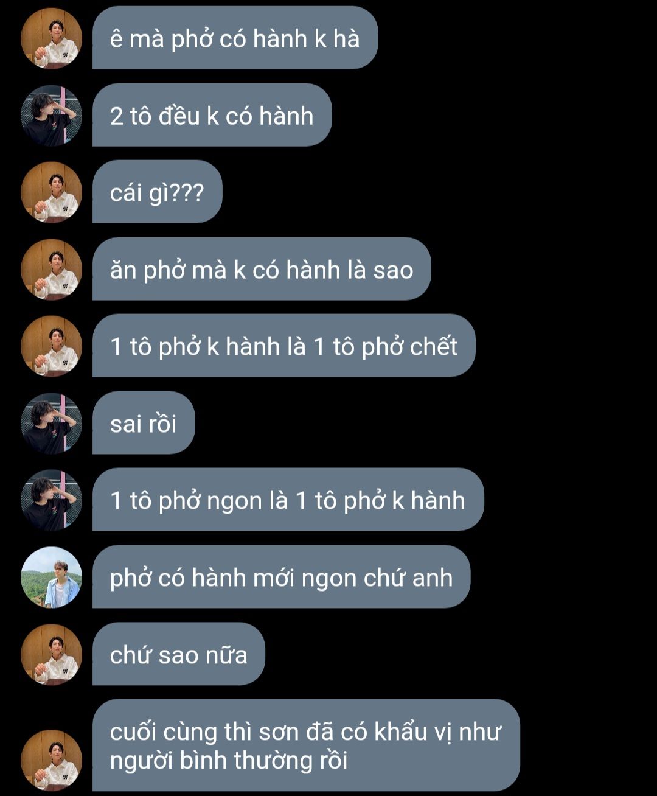Open avatar beside "cuối cùng thì sơn" message

click(x=51, y=760)
